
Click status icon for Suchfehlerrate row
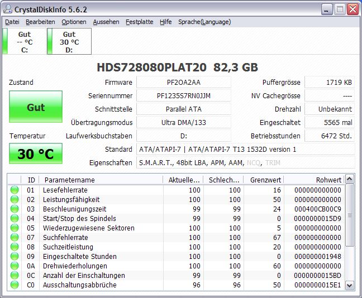coord(15,237)
